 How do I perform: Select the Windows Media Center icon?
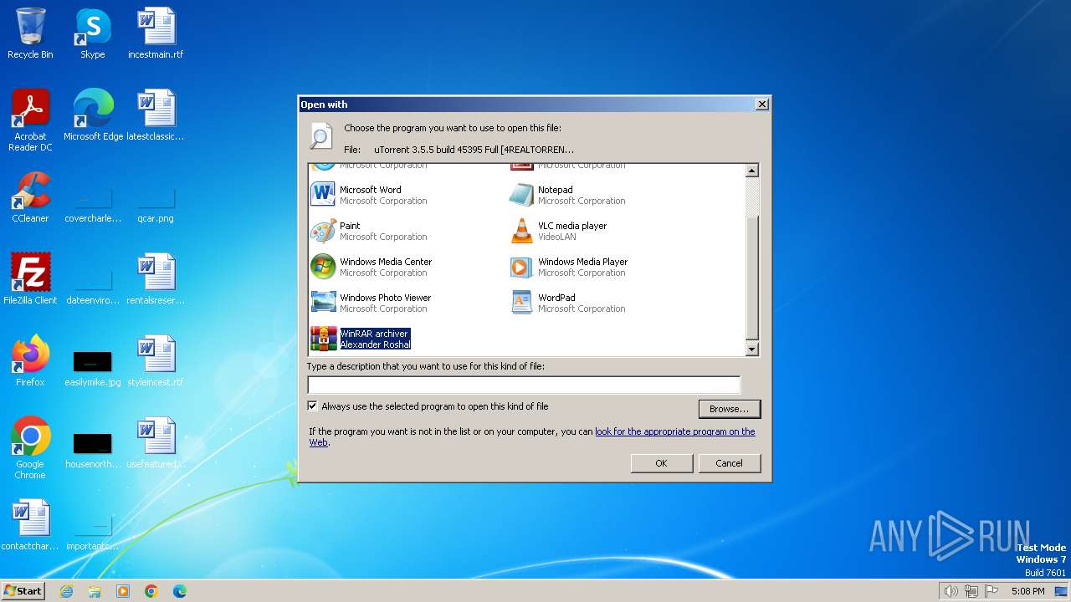(323, 267)
